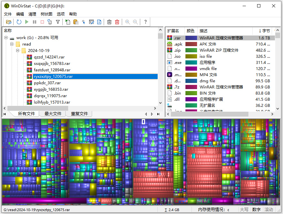Viewport: 283px width, 214px height.
Task: Resume scanning with the green play icon
Action: [x=27, y=22]
